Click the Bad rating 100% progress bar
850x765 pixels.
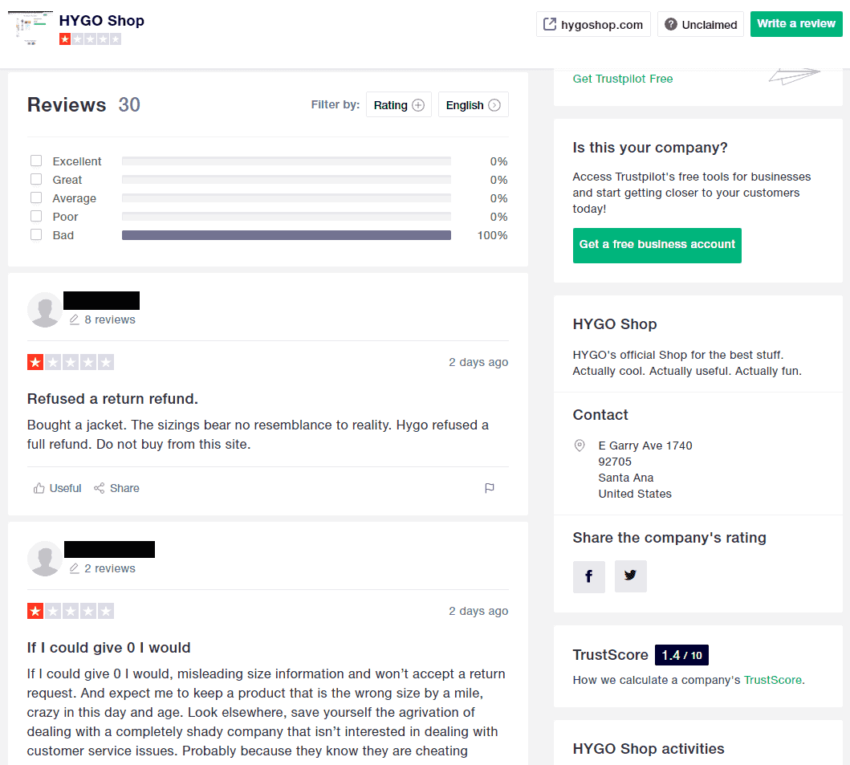point(286,234)
